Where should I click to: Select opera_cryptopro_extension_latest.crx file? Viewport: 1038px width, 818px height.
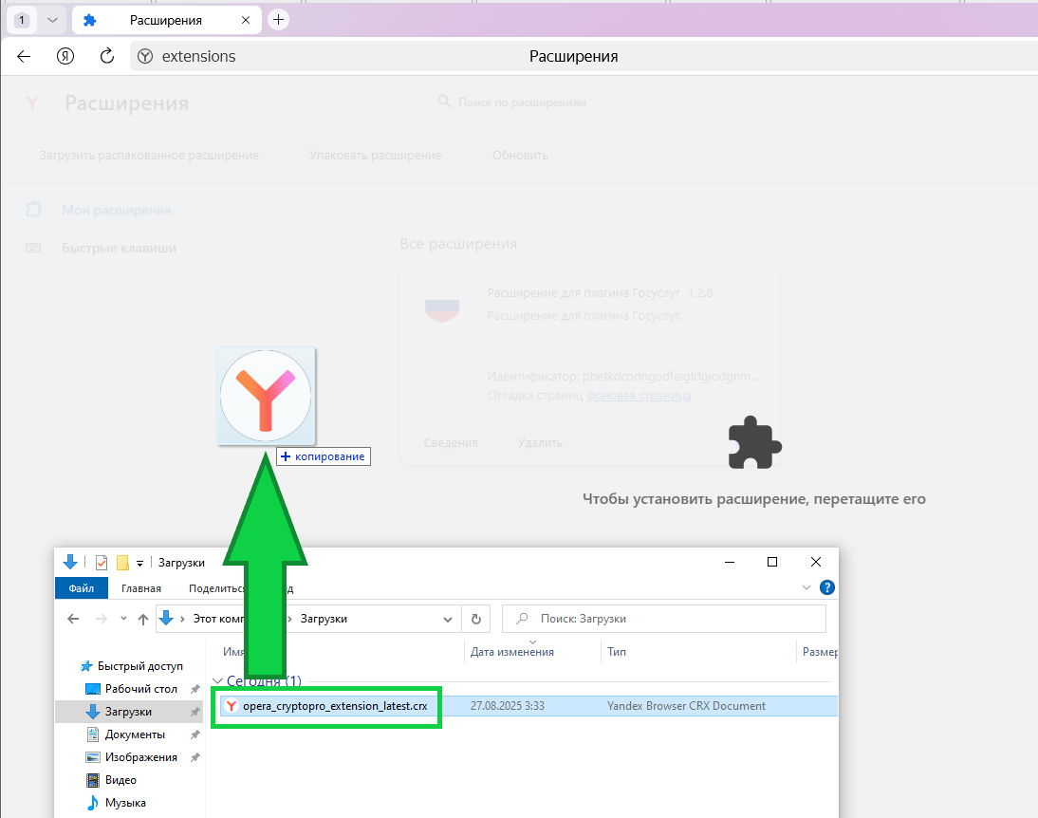point(335,706)
